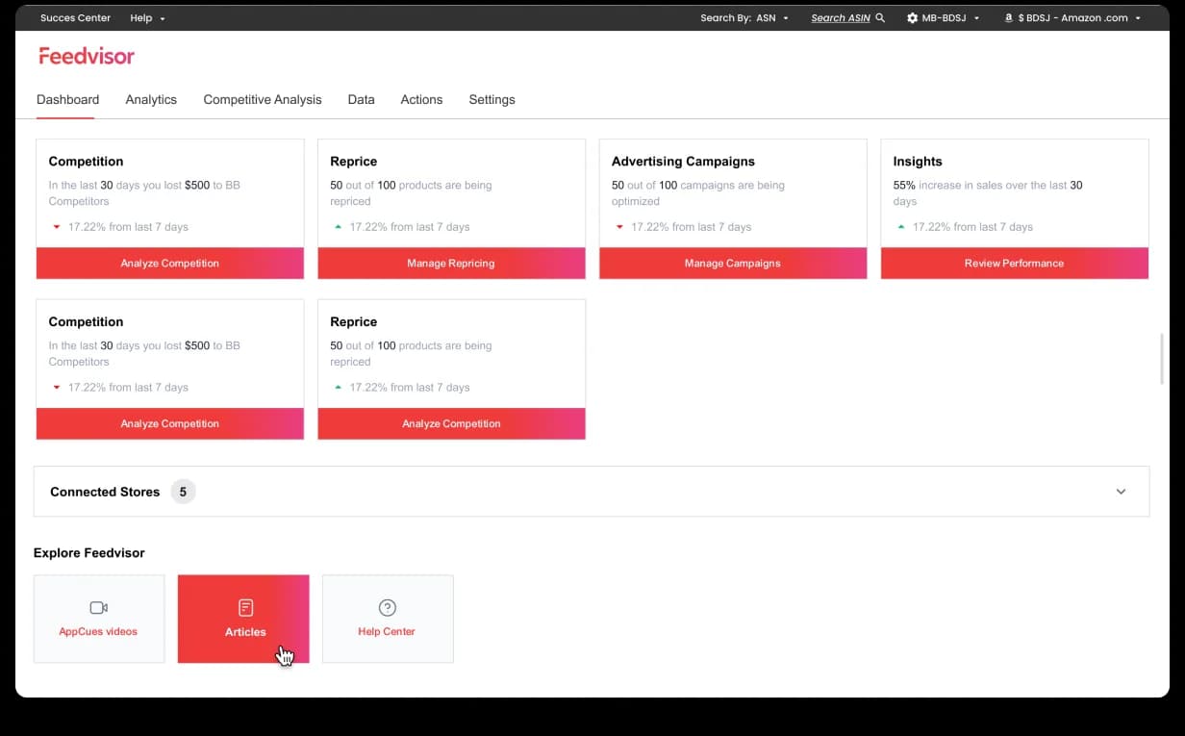This screenshot has height=736, width=1185.
Task: Open the Help dropdown in the top bar
Action: [x=147, y=18]
